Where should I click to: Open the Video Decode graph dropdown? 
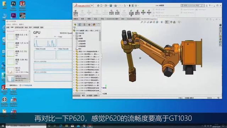57,49
